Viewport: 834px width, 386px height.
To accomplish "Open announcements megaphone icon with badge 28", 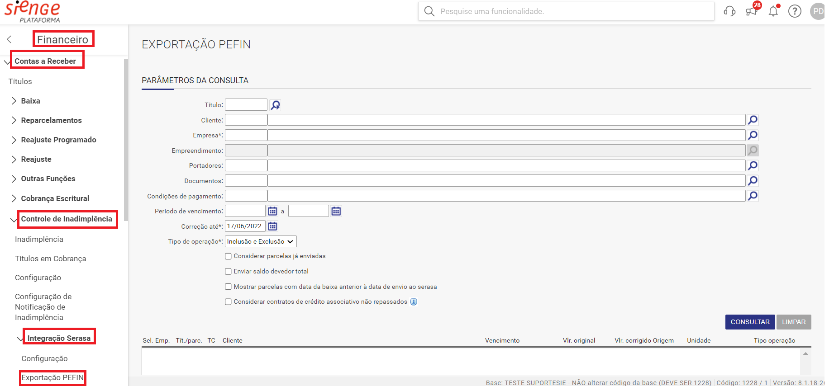I will [752, 10].
